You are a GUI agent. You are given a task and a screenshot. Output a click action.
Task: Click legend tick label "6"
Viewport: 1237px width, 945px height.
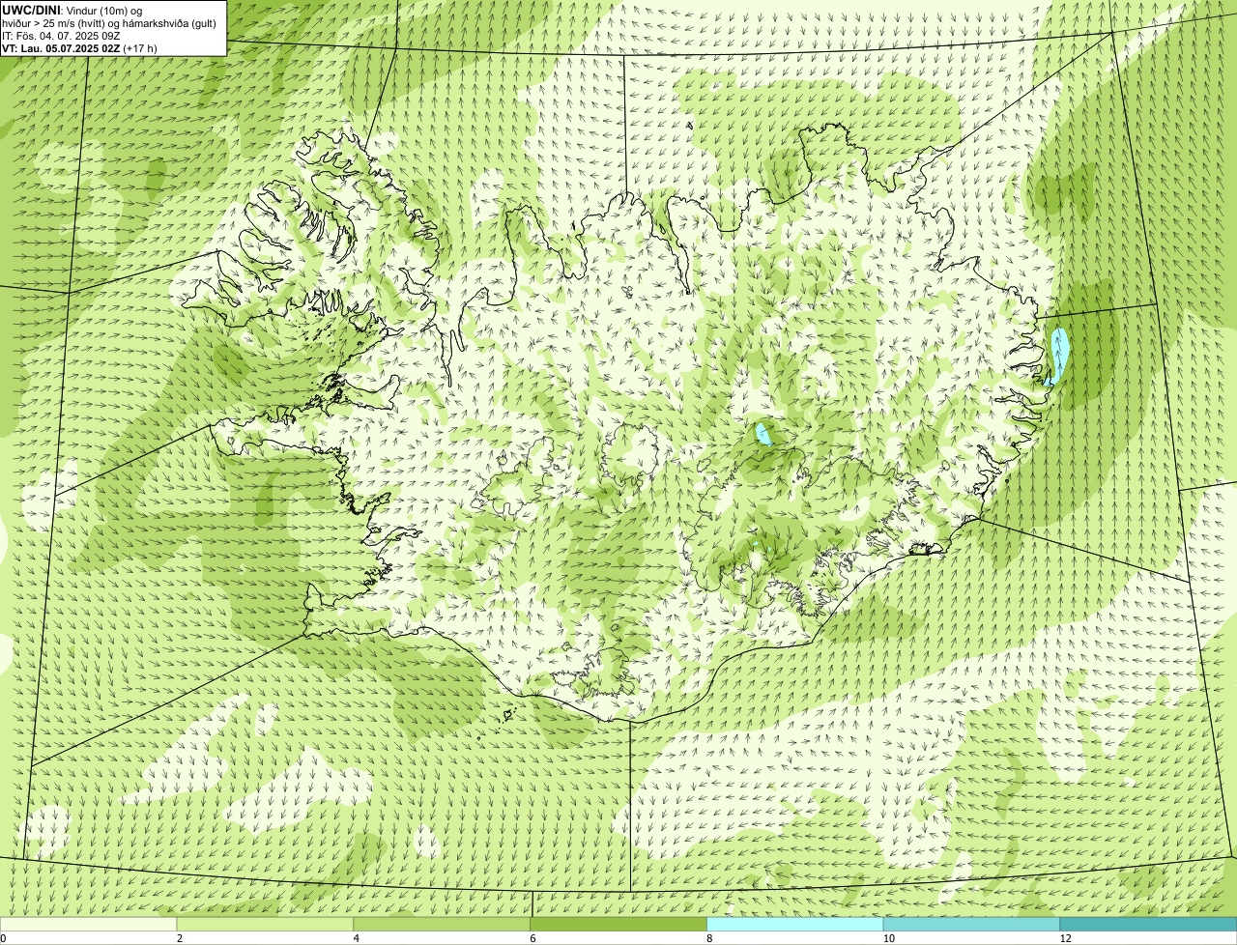(532, 938)
